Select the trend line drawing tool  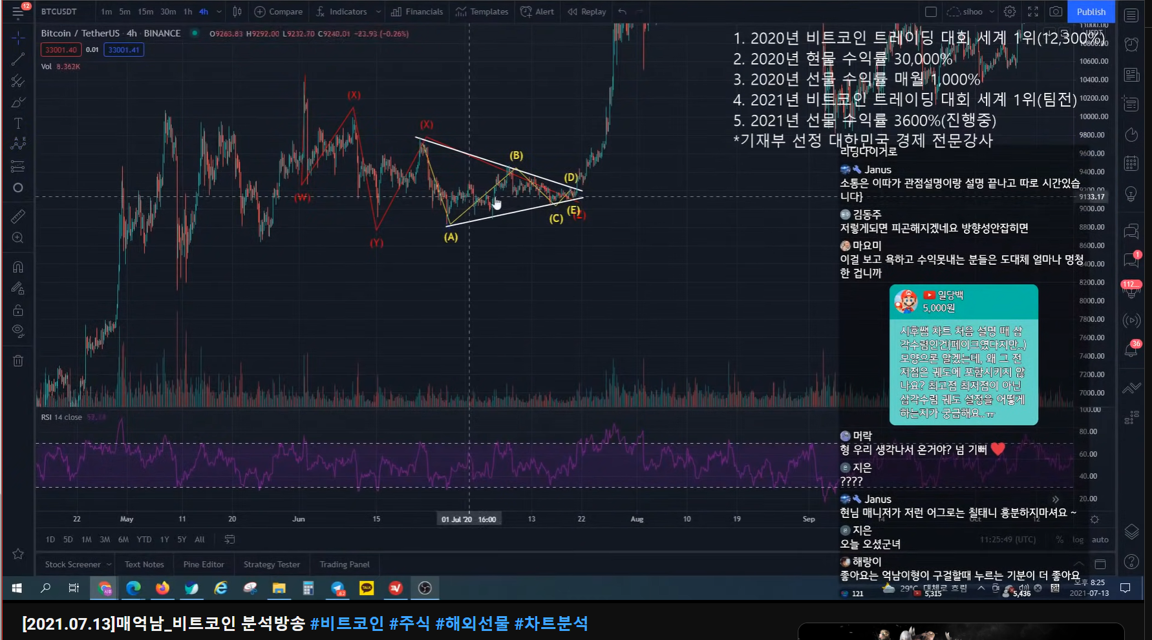tap(18, 59)
